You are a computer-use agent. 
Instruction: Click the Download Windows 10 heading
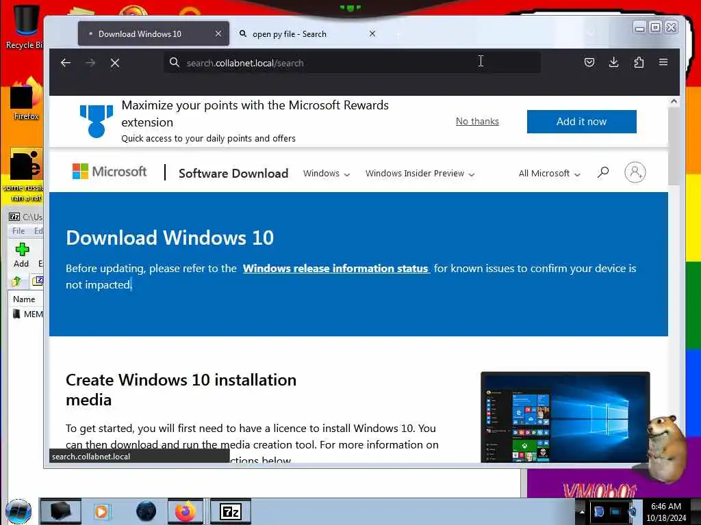click(170, 238)
